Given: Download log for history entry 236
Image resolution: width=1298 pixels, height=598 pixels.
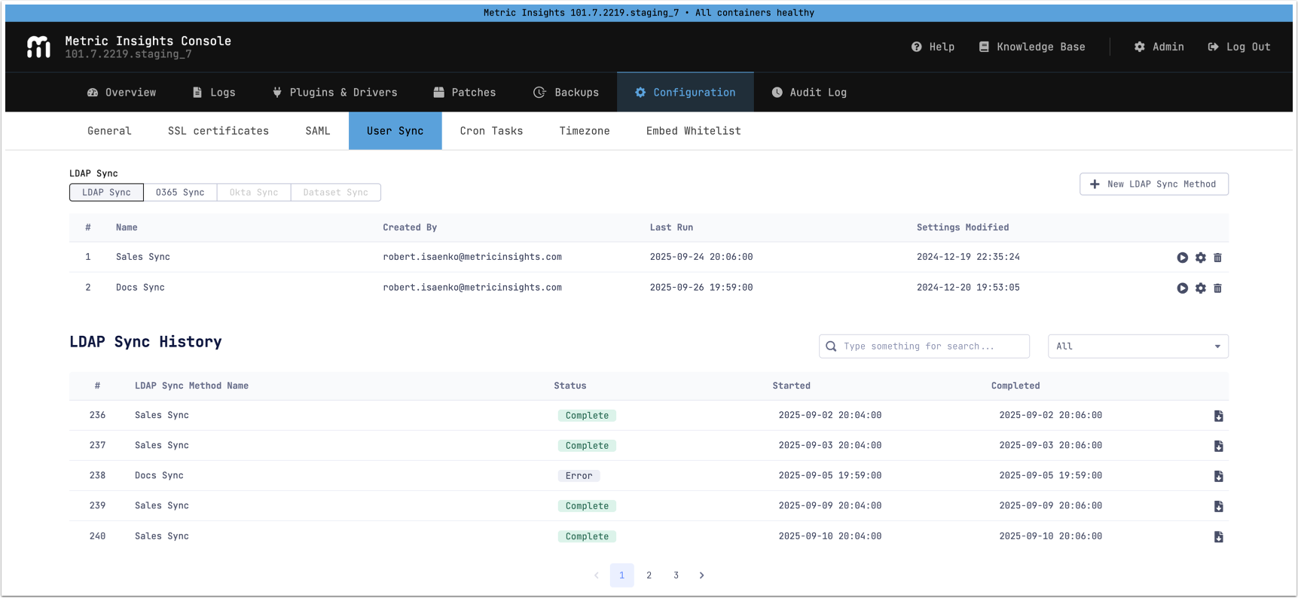Looking at the screenshot, I should tap(1218, 416).
